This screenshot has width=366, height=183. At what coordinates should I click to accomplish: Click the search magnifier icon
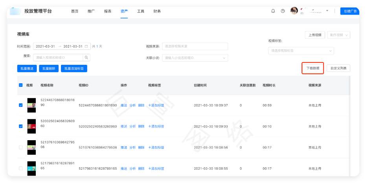pos(86,58)
